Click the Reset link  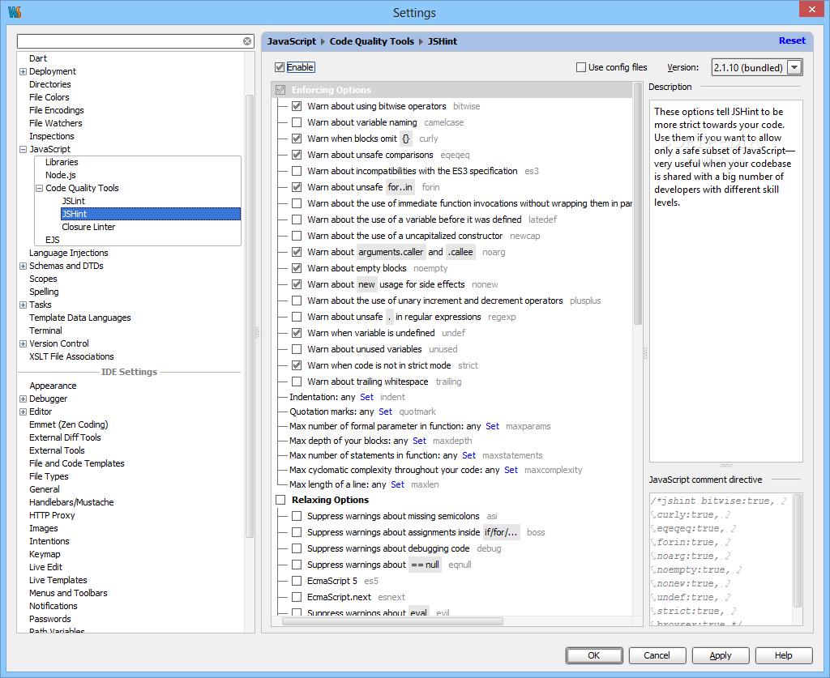coord(792,41)
